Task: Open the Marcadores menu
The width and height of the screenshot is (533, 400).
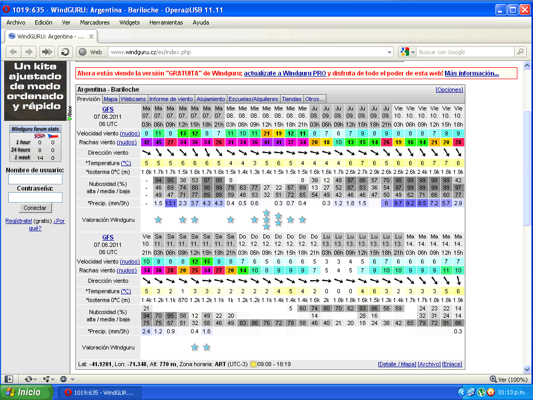Action: tap(95, 22)
